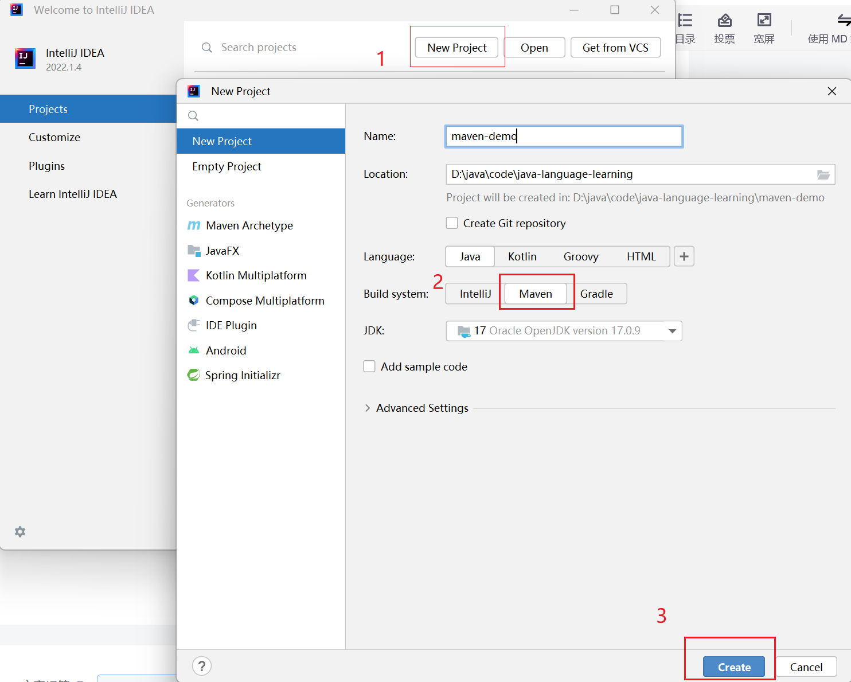Select Kotlin as the language
The height and width of the screenshot is (682, 851).
pyautogui.click(x=522, y=256)
